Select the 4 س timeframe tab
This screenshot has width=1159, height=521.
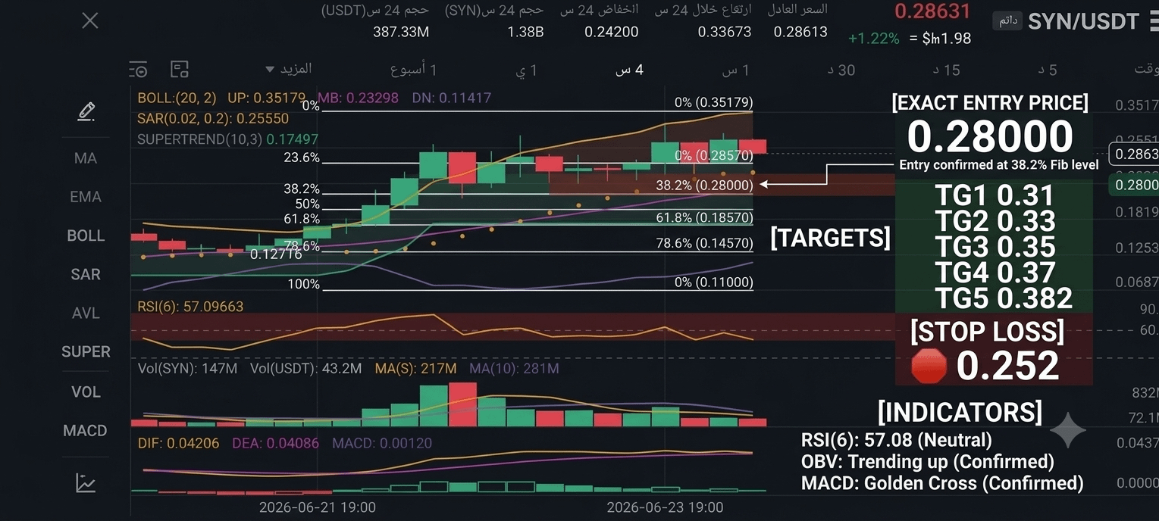tap(629, 70)
